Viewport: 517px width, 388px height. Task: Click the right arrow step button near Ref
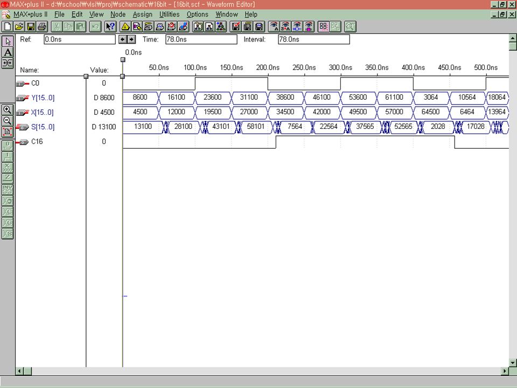[x=131, y=39]
